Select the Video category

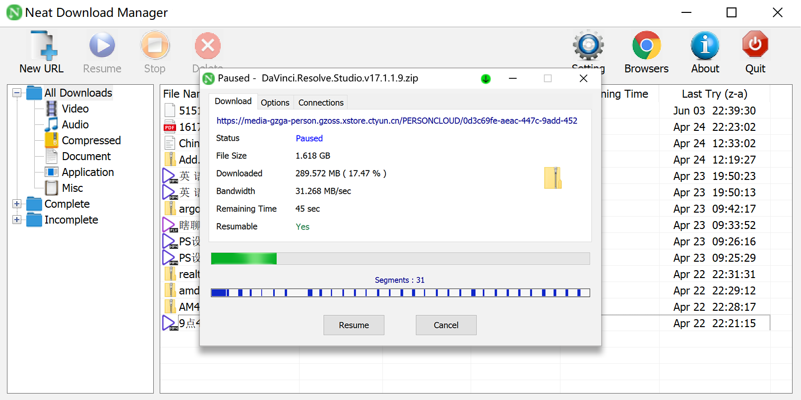click(75, 109)
